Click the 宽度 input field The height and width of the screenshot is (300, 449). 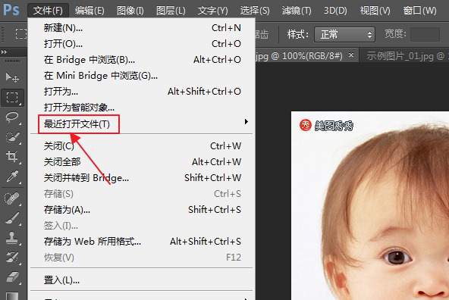click(x=425, y=34)
